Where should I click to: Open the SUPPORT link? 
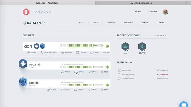(153, 12)
